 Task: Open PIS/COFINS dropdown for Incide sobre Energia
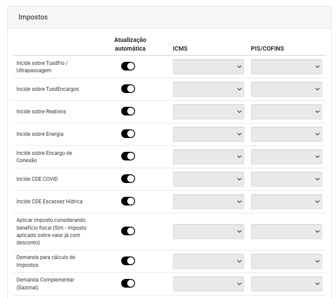point(286,134)
